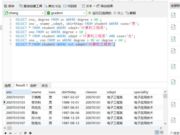
Task: Click the horizontal scrollbar right arrow
Action: coord(161,128)
